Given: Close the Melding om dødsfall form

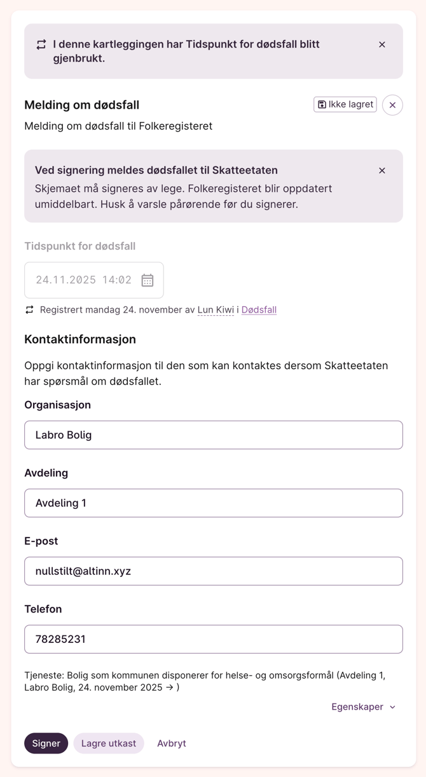Looking at the screenshot, I should click(x=392, y=105).
